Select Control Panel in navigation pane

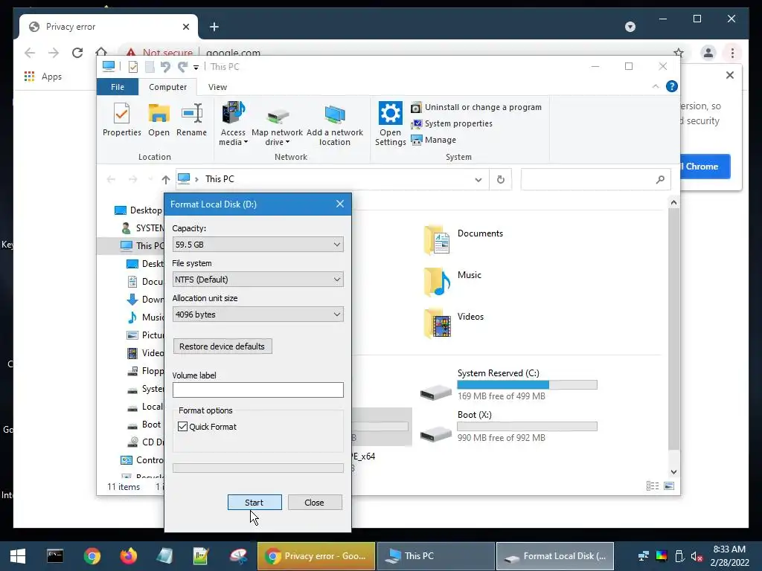coord(142,459)
